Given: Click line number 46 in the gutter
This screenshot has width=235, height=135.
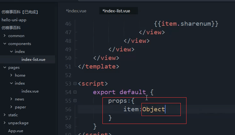Looking at the screenshot, I should (68, 24).
